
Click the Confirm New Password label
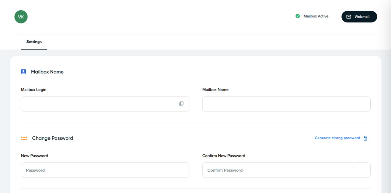pyautogui.click(x=224, y=156)
